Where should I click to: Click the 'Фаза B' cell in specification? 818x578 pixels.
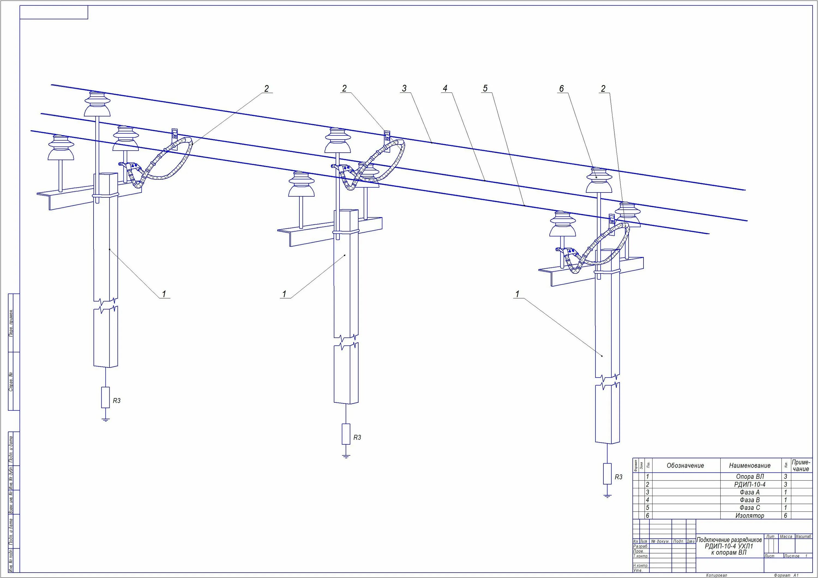point(750,500)
